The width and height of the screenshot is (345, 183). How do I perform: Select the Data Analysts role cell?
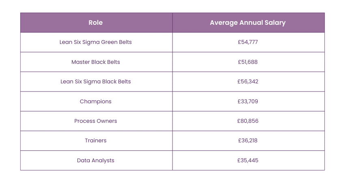[95, 160]
